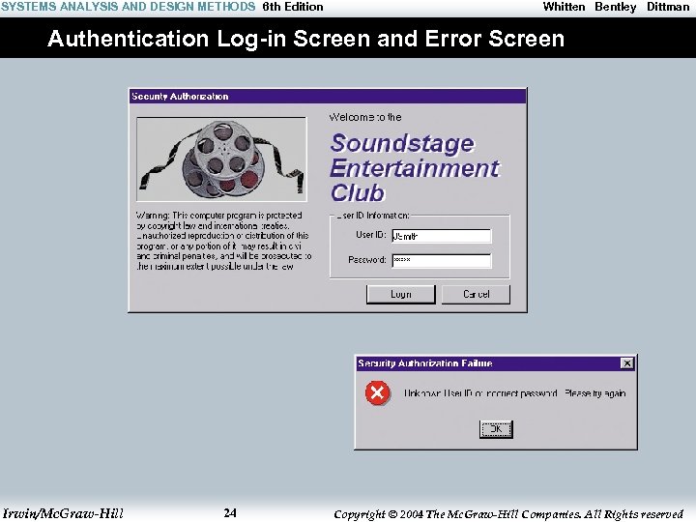Click the 'User ID:' label
The image size is (696, 522).
pos(370,235)
